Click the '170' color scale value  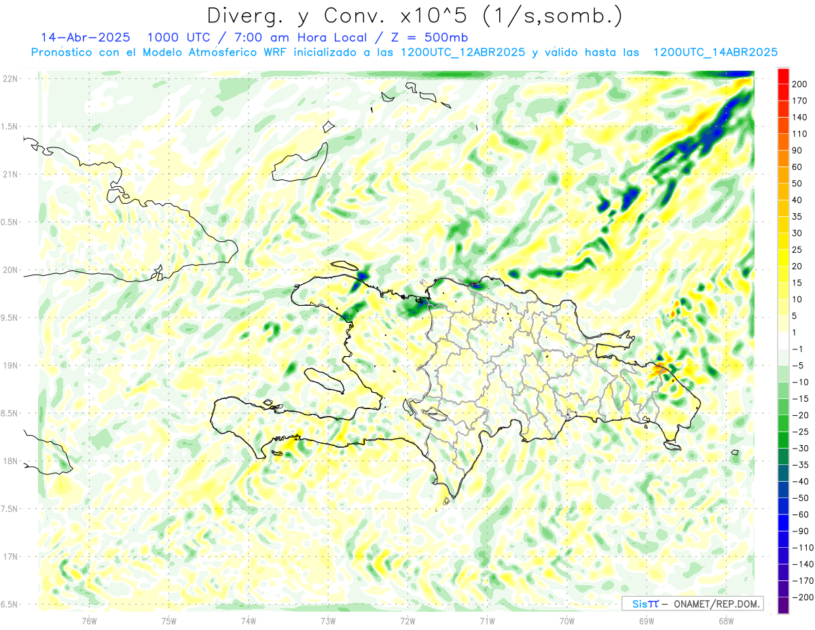(800, 101)
